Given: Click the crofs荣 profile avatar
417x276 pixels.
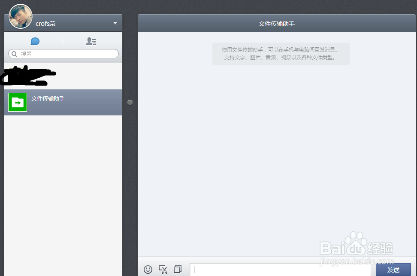Looking at the screenshot, I should pyautogui.click(x=20, y=16).
